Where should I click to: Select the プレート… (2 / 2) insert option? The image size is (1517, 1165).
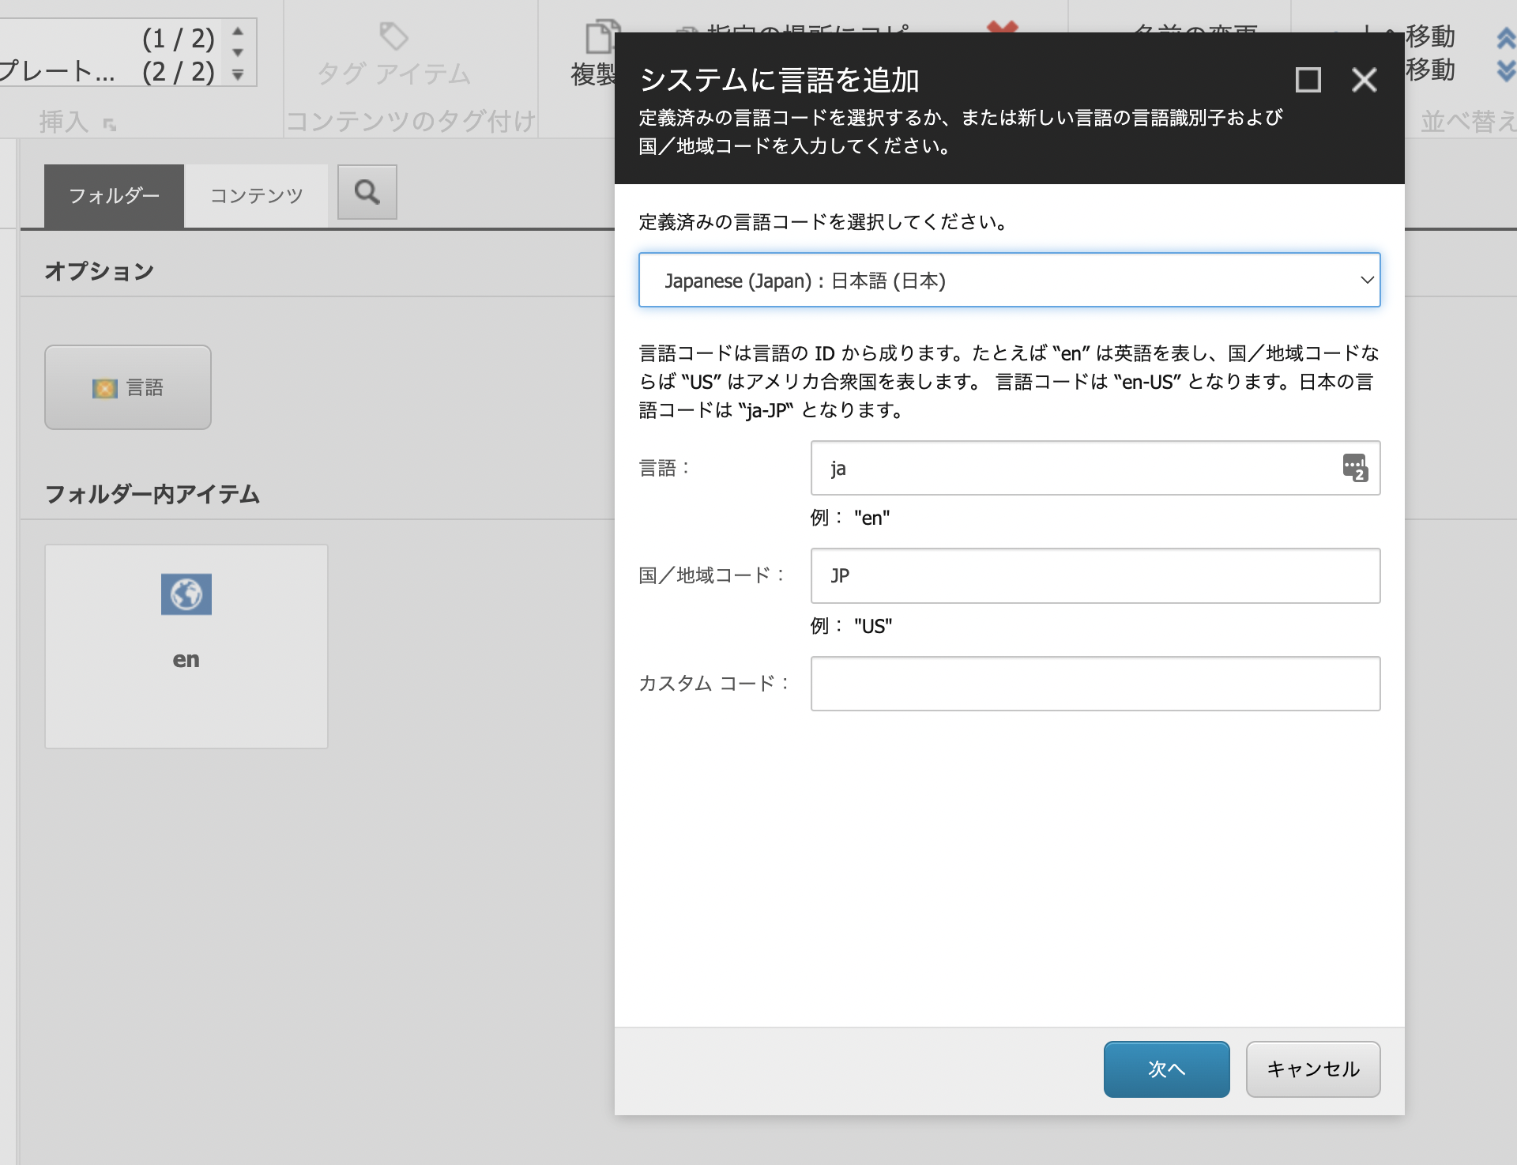point(107,72)
